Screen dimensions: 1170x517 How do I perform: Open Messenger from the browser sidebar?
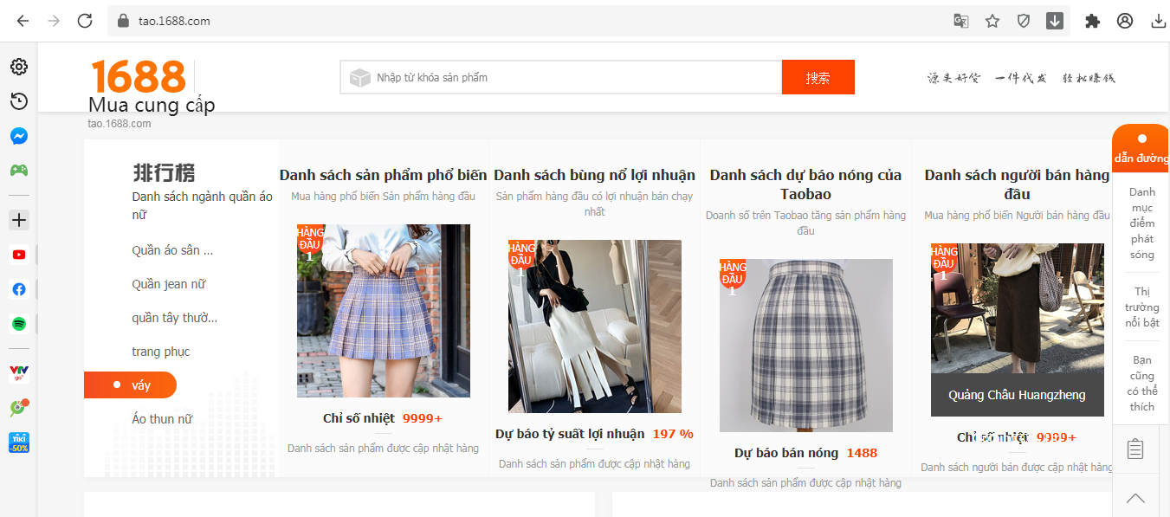tap(19, 136)
